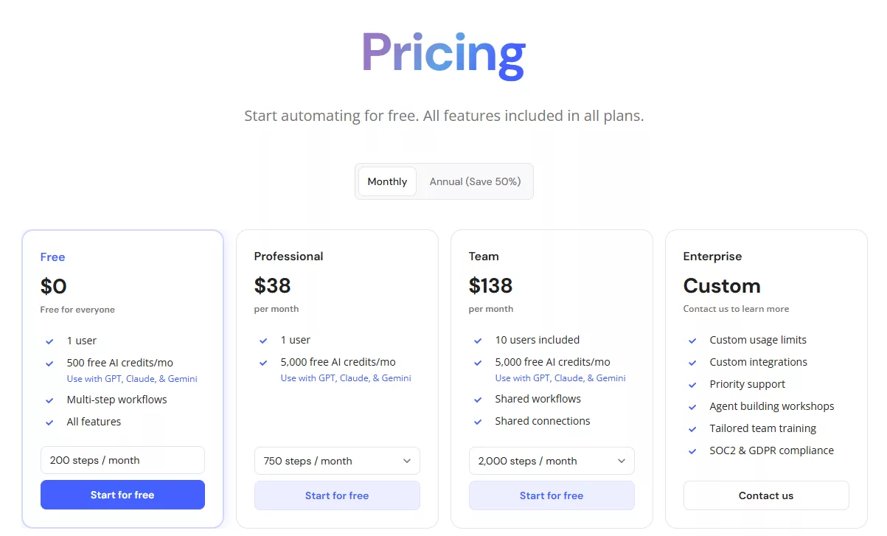Open Team plan's GPT, Claude, & Gemini link
The image size is (887, 536).
(x=560, y=378)
